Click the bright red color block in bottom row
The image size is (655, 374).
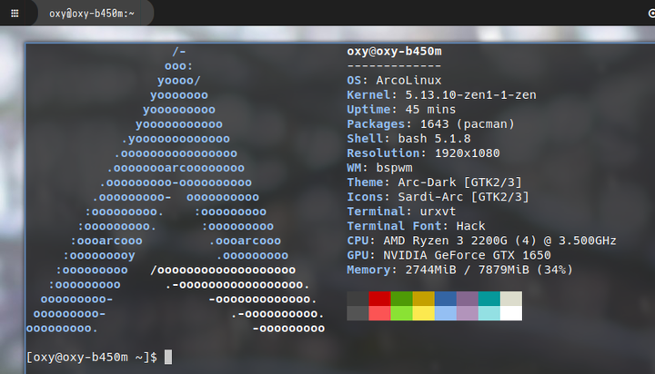[x=379, y=313]
